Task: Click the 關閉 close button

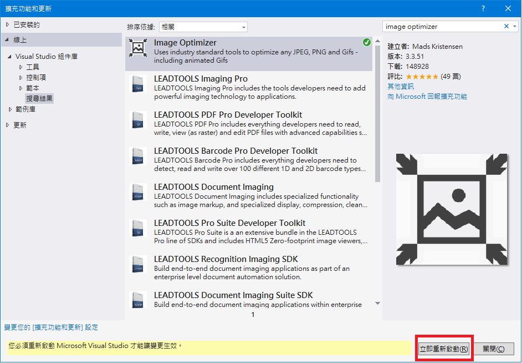Action: point(494,349)
